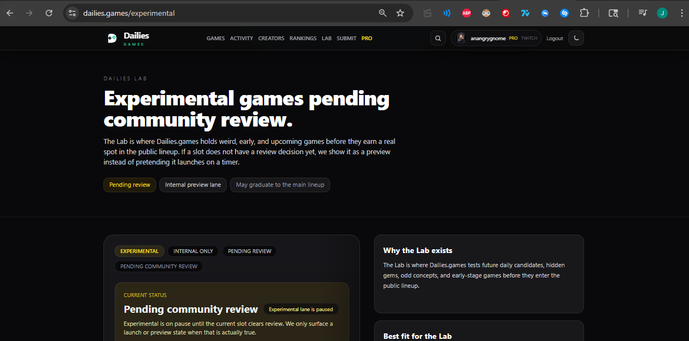Open the zoom magnifier in address bar

click(x=383, y=13)
